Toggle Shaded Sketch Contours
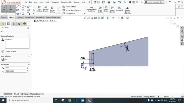Viewport: 184px width, 103px height. tap(127, 10)
